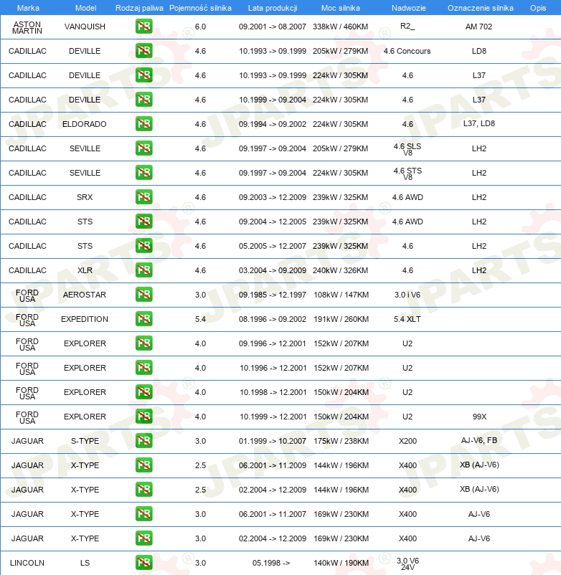Click the fuel icon in Ford Expedition row
561x575 pixels.
pos(143,319)
